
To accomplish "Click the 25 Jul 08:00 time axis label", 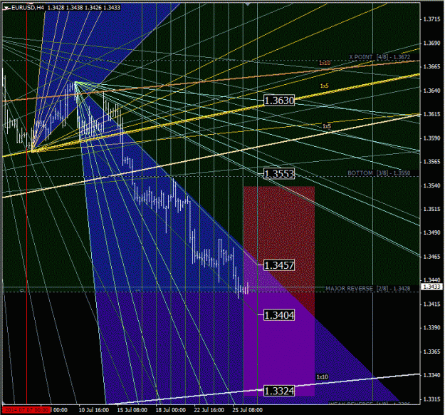I will (x=248, y=410).
